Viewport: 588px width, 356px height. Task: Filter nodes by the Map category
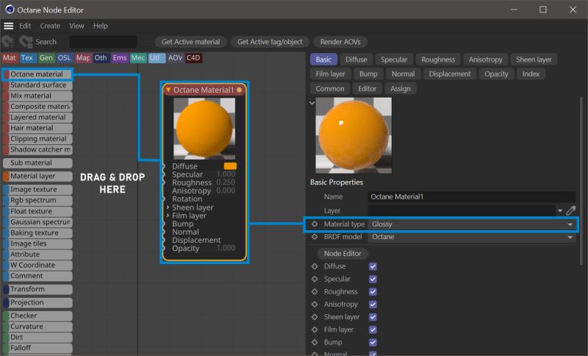(83, 58)
